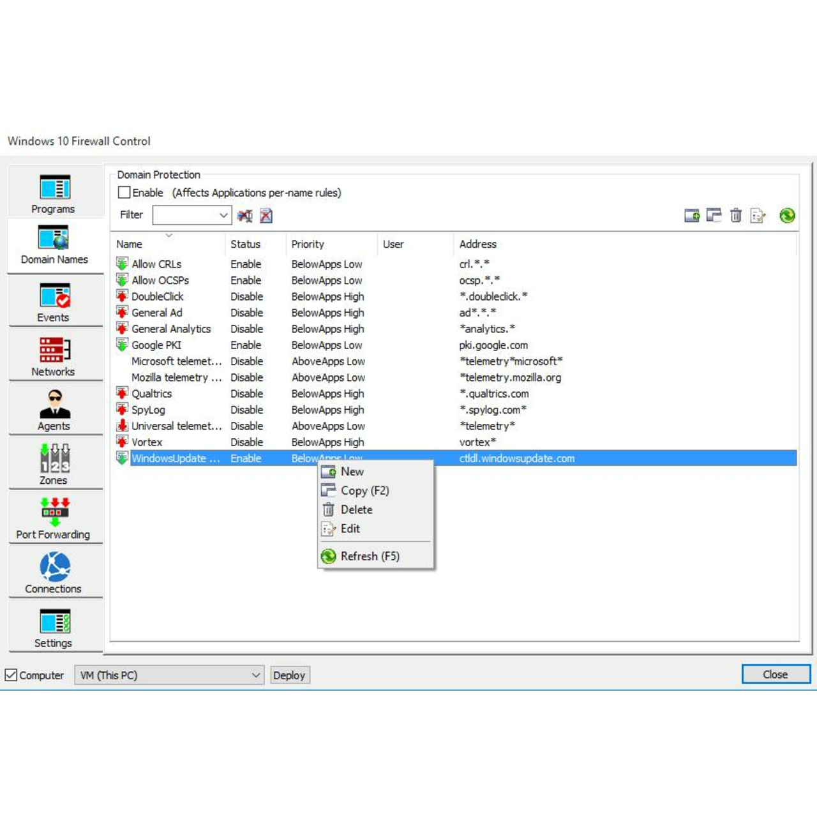Open the Filter dropdown
The image size is (817, 817).
click(223, 215)
